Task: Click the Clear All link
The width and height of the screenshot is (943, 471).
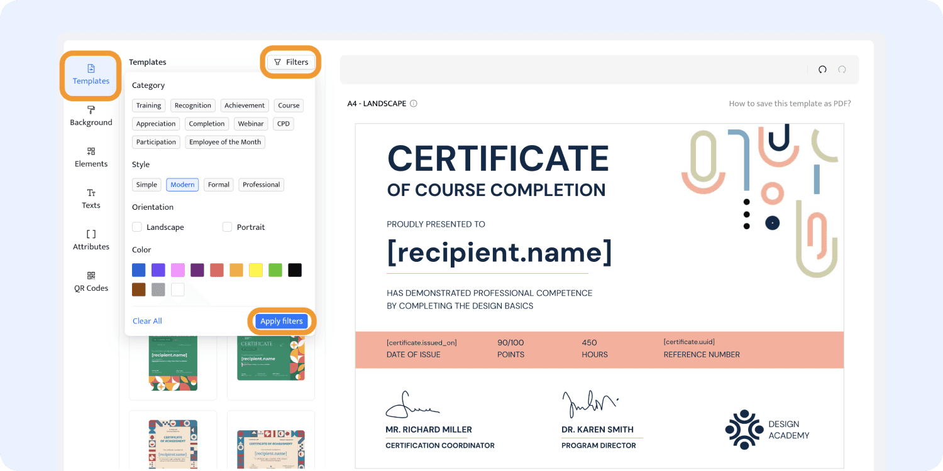Action: (147, 321)
